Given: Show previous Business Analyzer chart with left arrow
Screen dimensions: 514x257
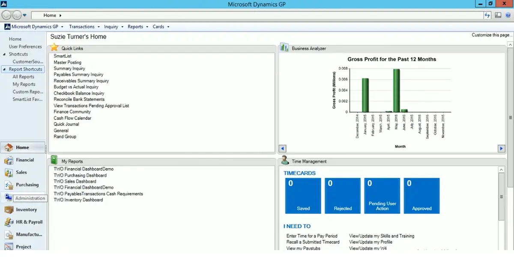Looking at the screenshot, I should tap(282, 149).
